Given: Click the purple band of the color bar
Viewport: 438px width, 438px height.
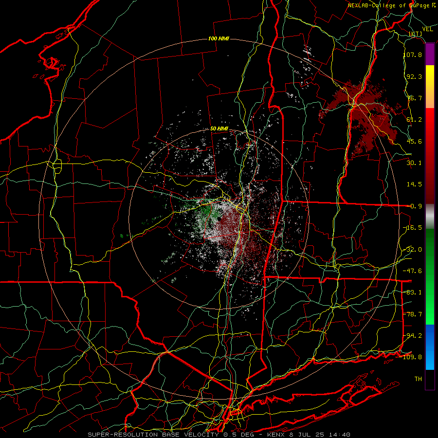Looking at the screenshot, I should coord(430,55).
